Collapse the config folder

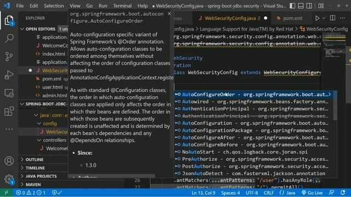coord(39,124)
